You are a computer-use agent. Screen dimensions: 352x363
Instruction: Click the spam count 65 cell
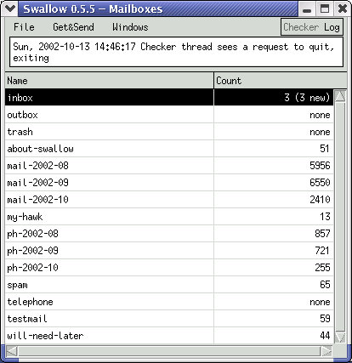pyautogui.click(x=274, y=285)
